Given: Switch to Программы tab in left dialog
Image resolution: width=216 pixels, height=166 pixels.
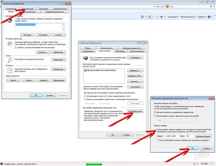Looking at the screenshot, I should (43, 9).
